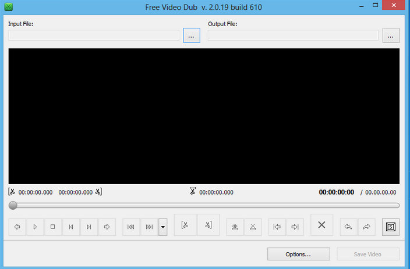Set selection start with left-bracket scissors
410x269 pixels.
tap(185, 225)
